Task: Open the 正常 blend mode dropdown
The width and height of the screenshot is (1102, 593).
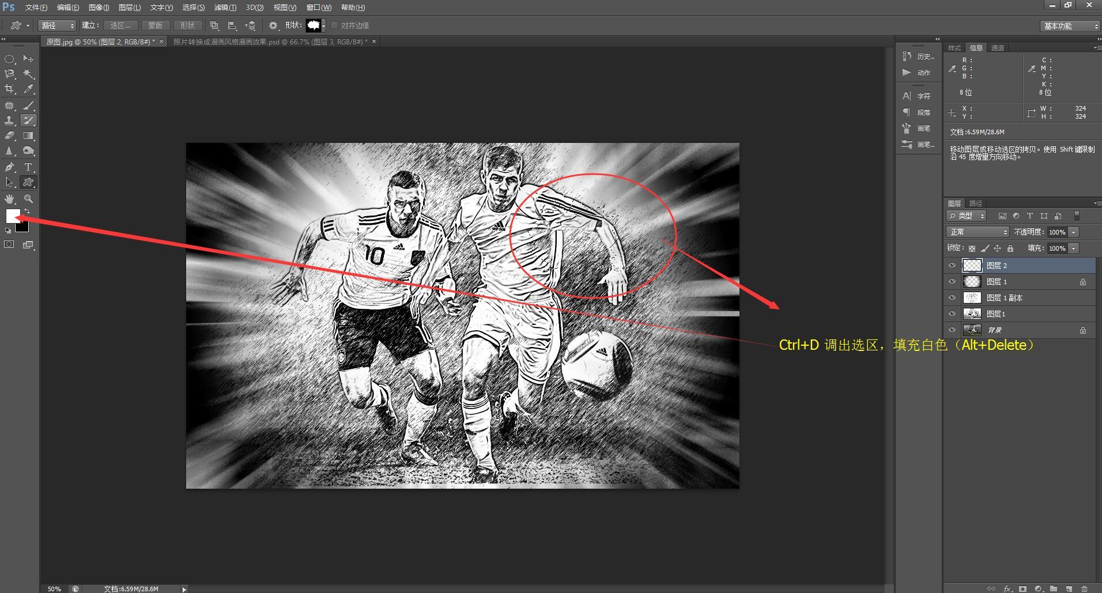Action: click(978, 232)
